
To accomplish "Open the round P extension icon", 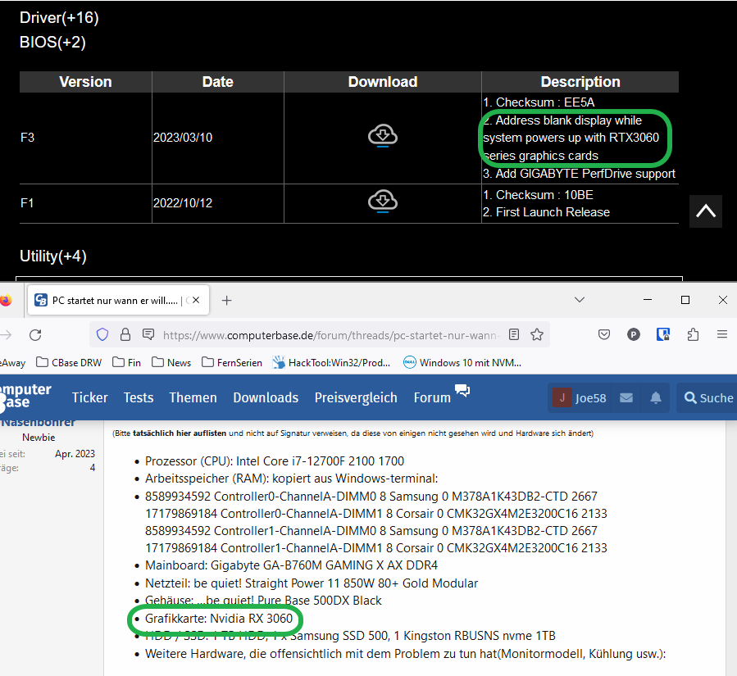I will pyautogui.click(x=634, y=334).
